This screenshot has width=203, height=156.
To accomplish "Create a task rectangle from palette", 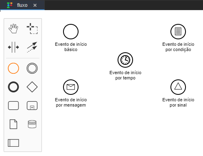I will (13, 105).
